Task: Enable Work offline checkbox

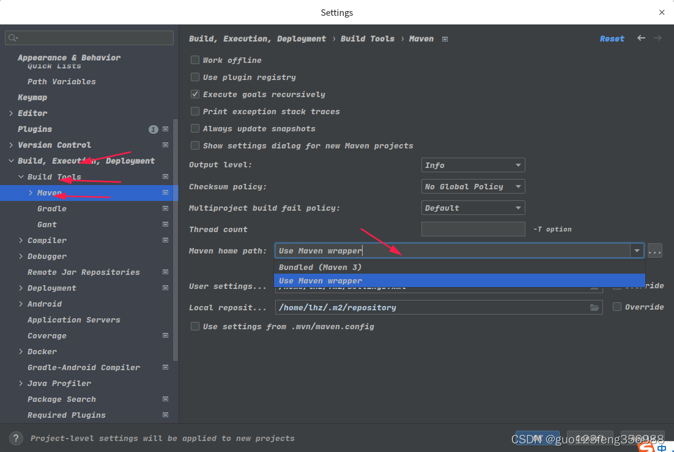Action: [194, 60]
